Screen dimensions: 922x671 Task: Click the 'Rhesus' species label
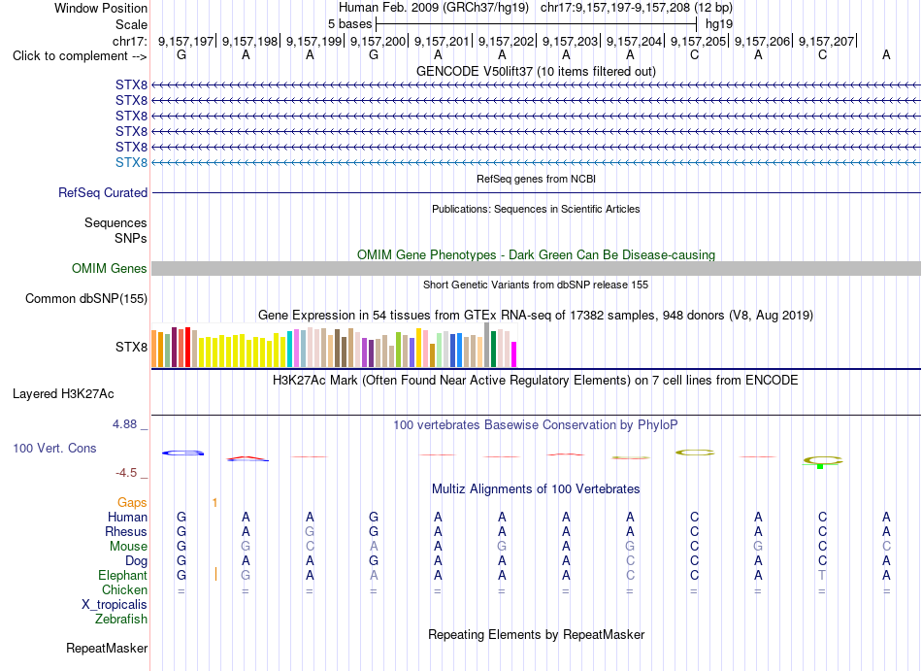126,531
